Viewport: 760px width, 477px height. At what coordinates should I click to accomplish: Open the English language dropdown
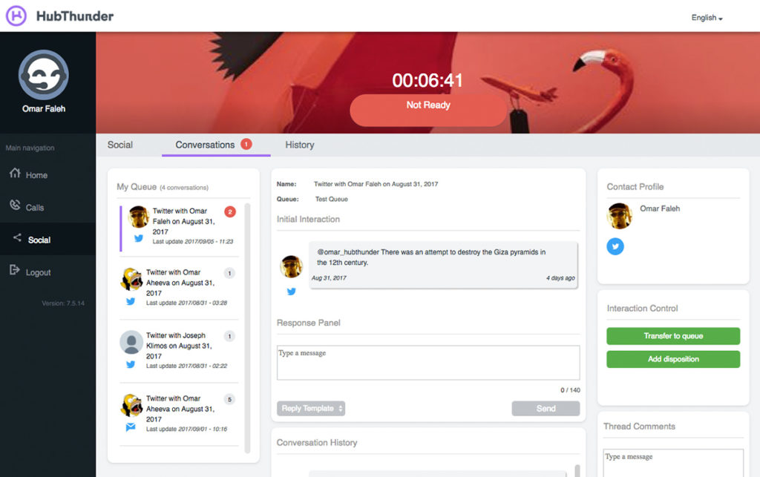(707, 18)
